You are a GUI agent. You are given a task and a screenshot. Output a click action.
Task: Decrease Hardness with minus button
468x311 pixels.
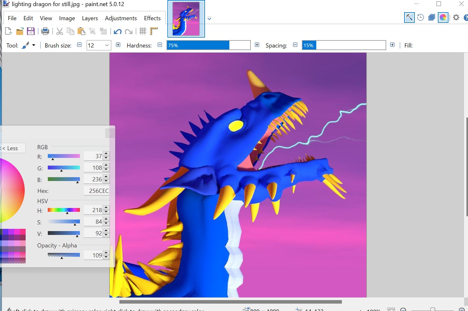tap(160, 45)
